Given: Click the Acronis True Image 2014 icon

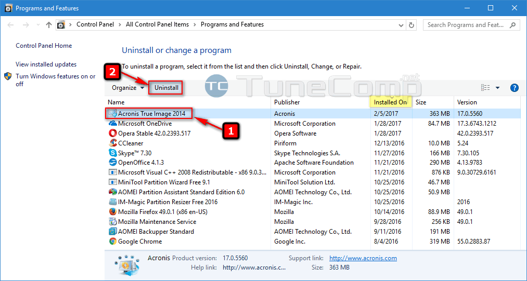Looking at the screenshot, I should (x=112, y=113).
